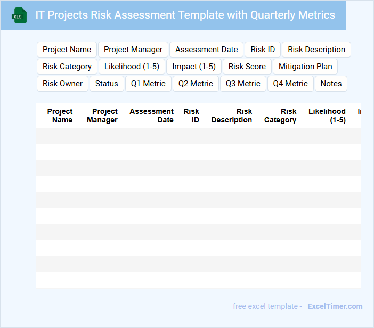Select the Risk ID tag
Image resolution: width=374 pixels, height=328 pixels.
[263, 50]
